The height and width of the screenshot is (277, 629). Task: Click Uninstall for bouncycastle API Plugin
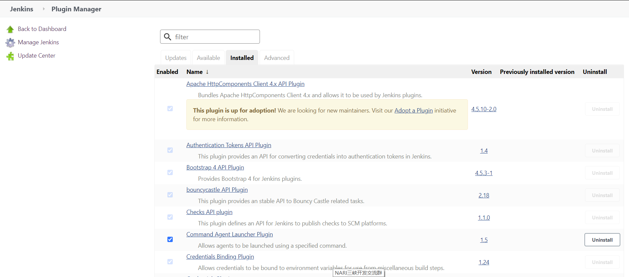pos(602,195)
